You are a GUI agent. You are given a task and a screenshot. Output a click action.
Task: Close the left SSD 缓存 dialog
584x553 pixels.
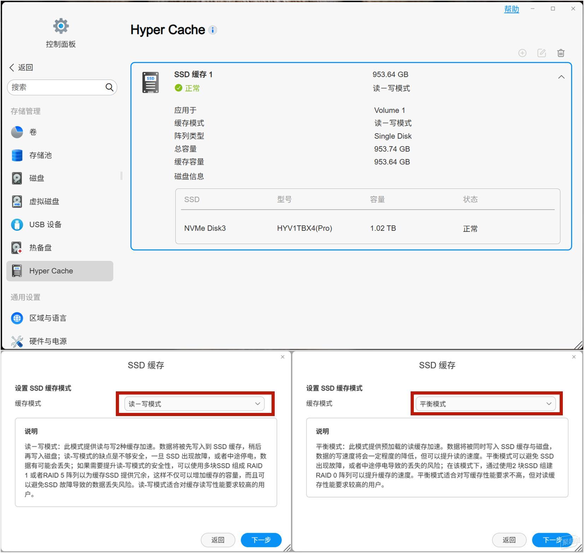click(x=282, y=357)
